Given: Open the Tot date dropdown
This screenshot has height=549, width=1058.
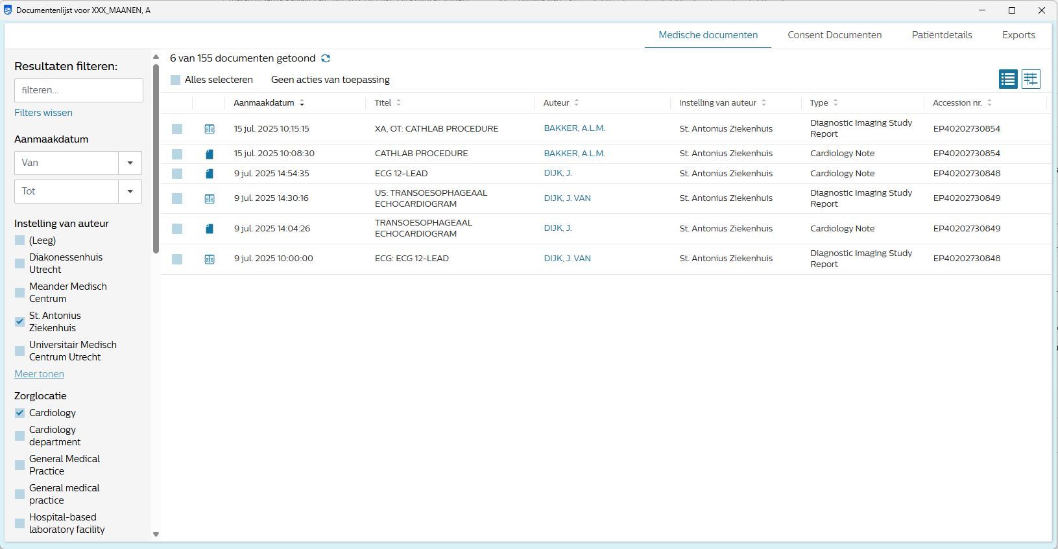Looking at the screenshot, I should [x=130, y=191].
